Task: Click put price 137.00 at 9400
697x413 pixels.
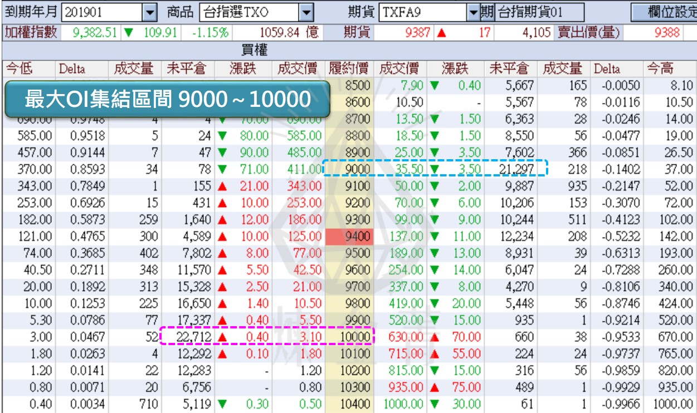Action: [x=406, y=237]
